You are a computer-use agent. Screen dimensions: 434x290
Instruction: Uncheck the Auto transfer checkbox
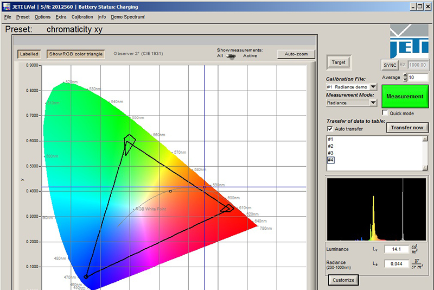point(330,129)
